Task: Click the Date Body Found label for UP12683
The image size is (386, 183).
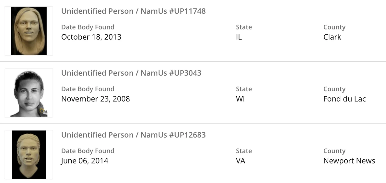Action: click(x=88, y=151)
